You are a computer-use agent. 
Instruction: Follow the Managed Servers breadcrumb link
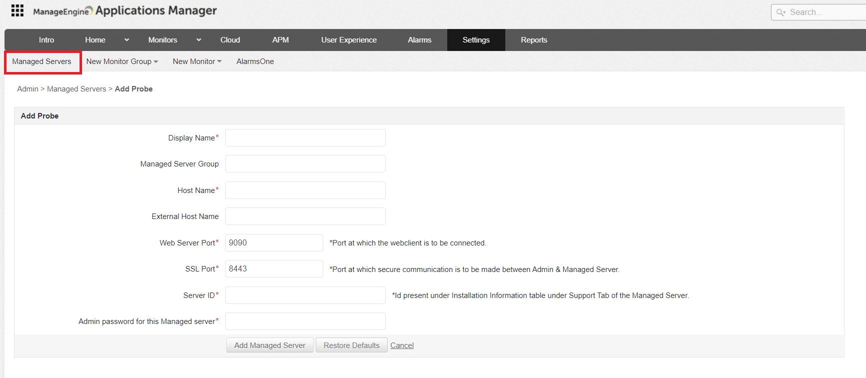77,89
